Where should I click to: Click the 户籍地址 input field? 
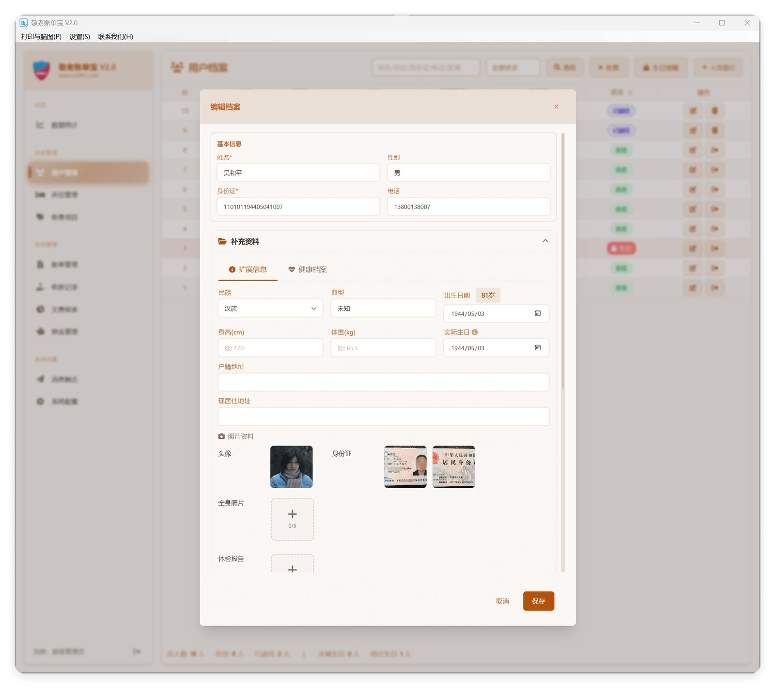coord(383,382)
